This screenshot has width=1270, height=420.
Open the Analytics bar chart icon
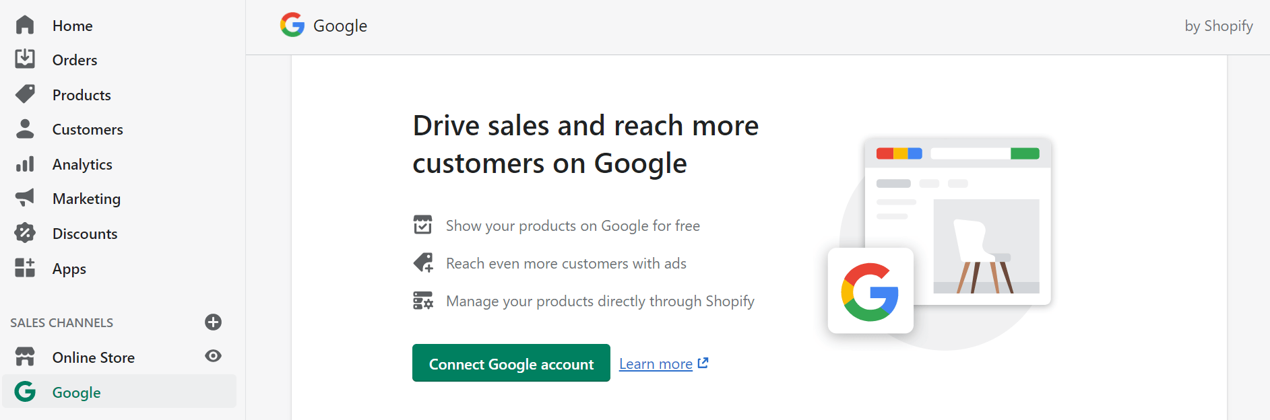(25, 164)
